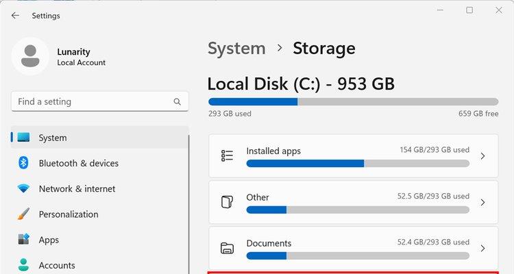
Task: Open the Personalization paintbrush icon
Action: point(23,214)
